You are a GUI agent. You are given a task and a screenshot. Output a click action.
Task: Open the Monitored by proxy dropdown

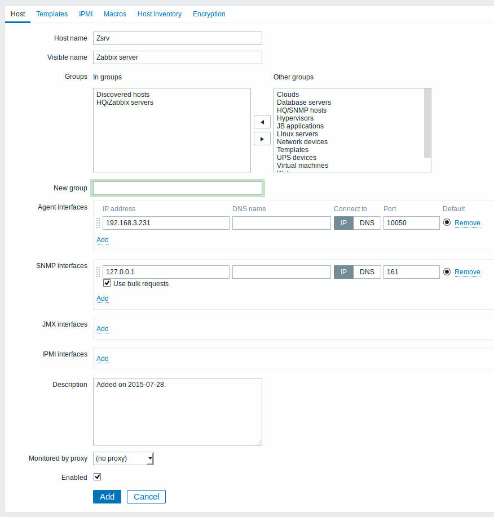point(123,458)
